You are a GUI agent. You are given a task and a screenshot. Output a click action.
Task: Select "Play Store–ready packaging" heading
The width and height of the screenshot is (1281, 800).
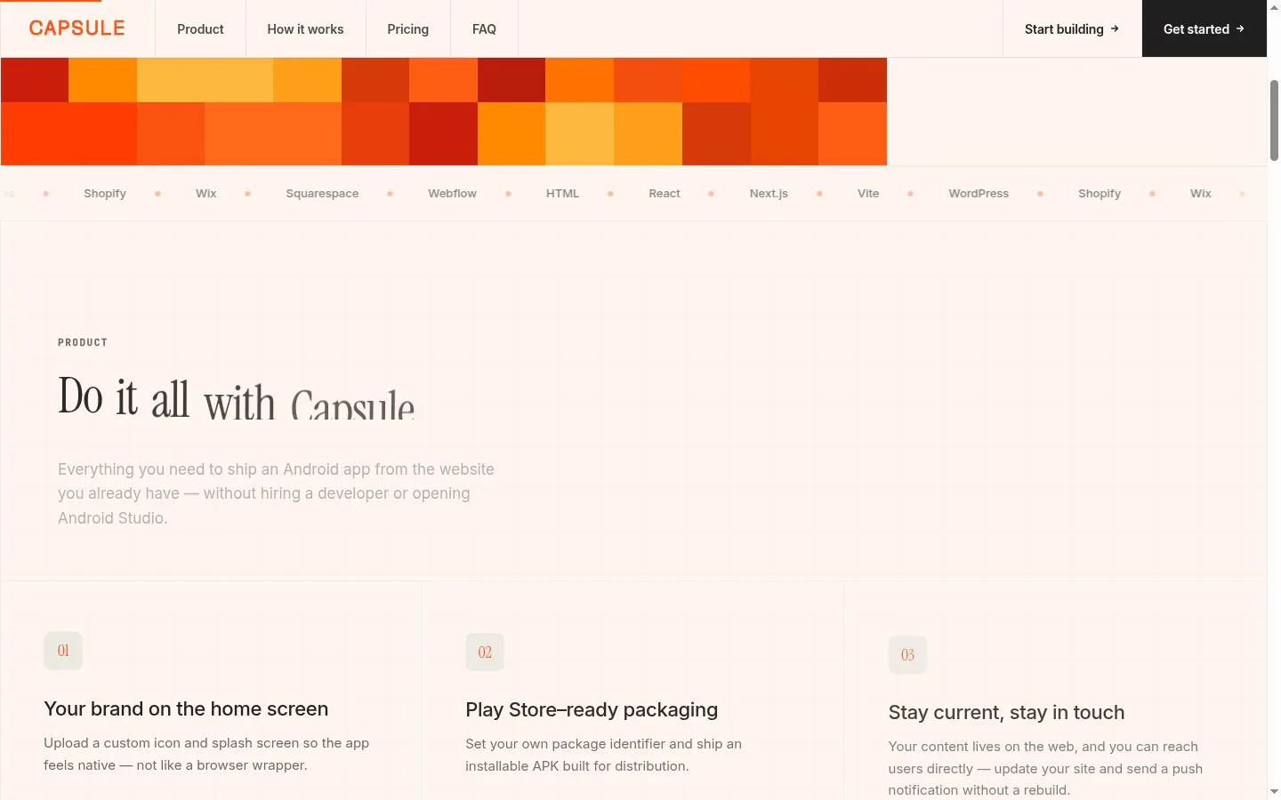pyautogui.click(x=592, y=709)
